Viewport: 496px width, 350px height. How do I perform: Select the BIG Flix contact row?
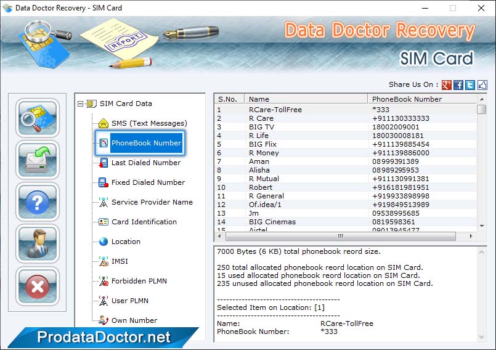tap(346, 144)
